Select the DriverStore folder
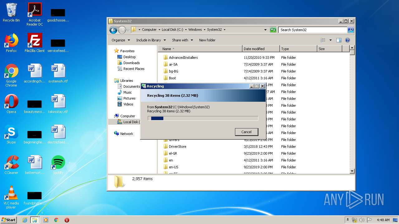The image size is (399, 224). point(177,147)
